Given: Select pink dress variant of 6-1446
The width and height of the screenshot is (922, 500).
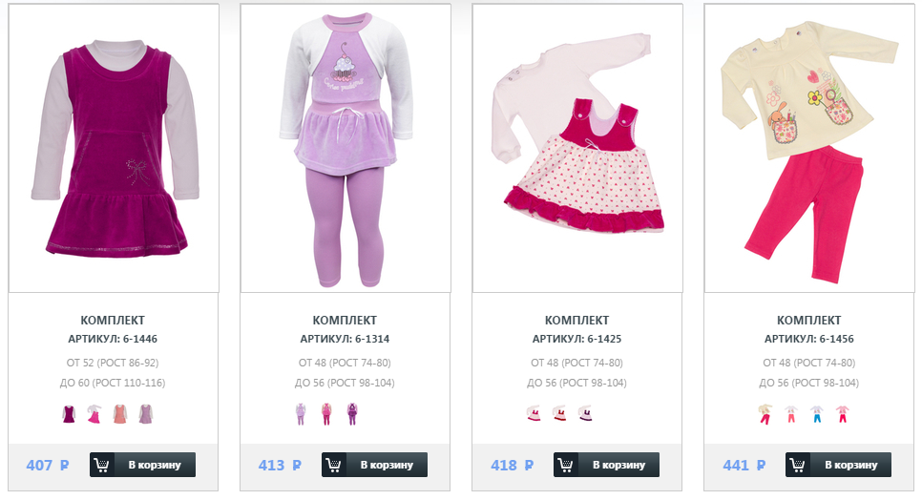Looking at the screenshot, I should [x=94, y=414].
